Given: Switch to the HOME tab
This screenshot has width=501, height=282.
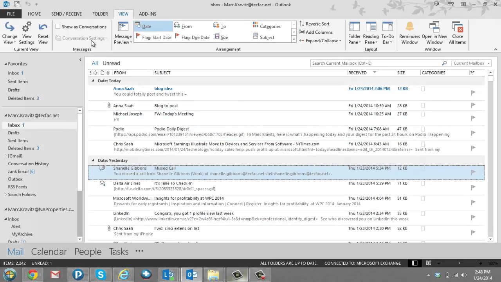Looking at the screenshot, I should coord(34,14).
